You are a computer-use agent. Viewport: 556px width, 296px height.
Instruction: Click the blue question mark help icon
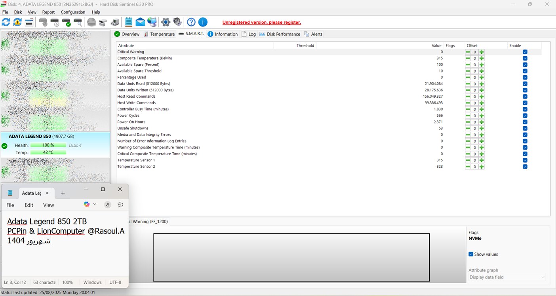tap(191, 22)
